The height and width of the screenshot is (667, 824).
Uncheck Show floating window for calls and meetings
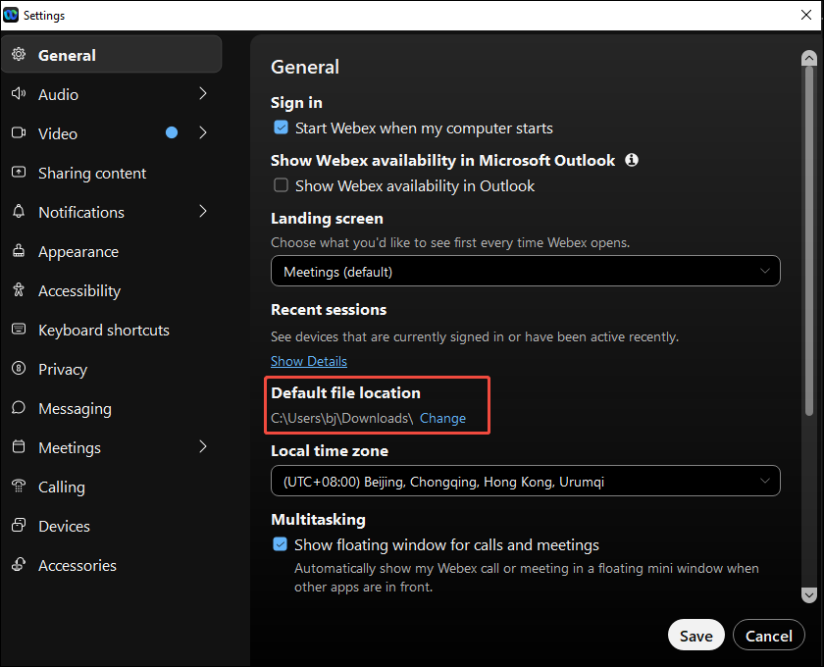[x=281, y=544]
